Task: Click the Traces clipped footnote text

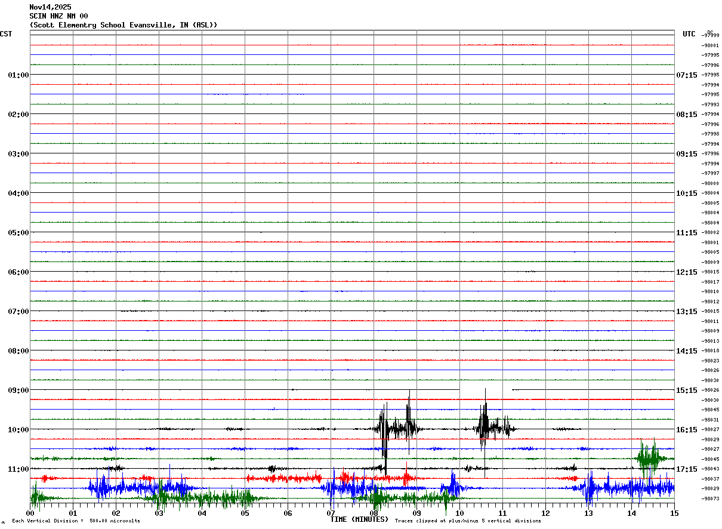Action: (468, 521)
